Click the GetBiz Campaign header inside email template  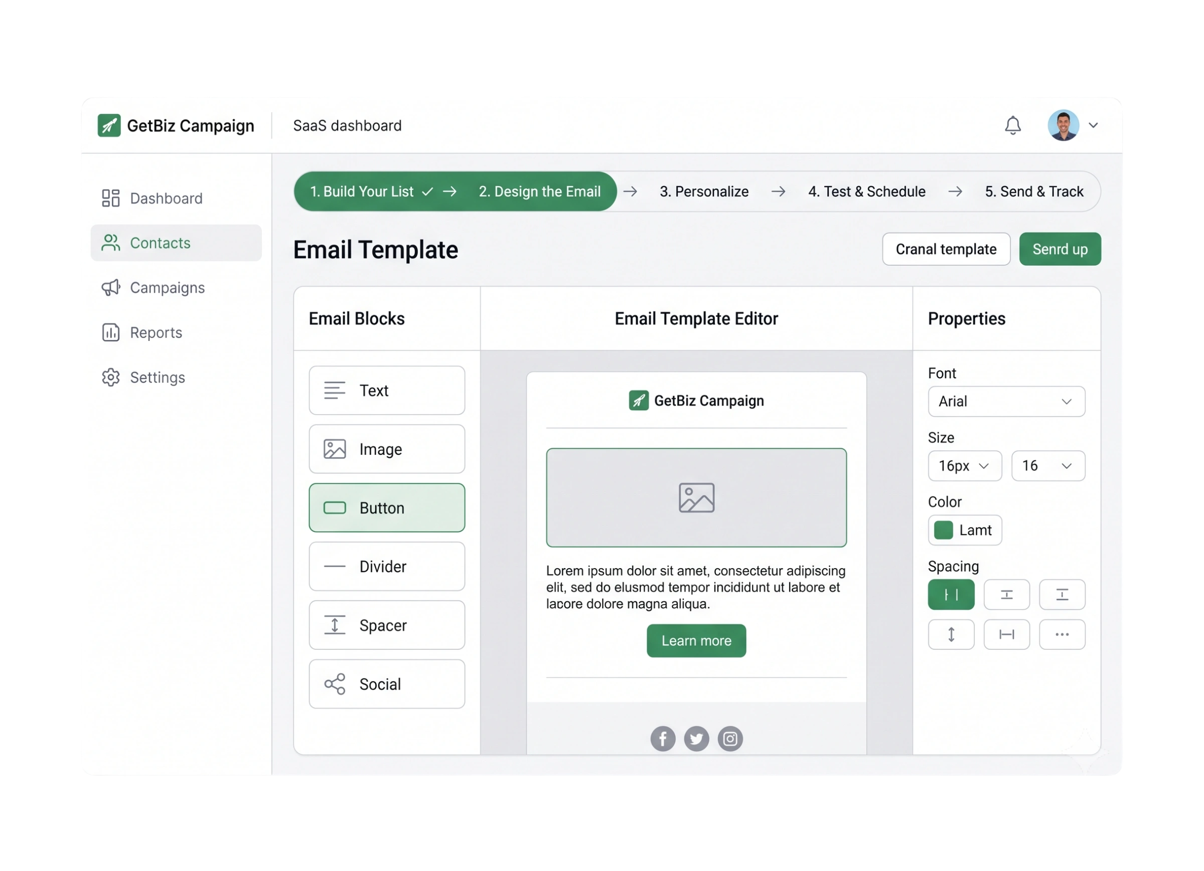click(x=696, y=400)
